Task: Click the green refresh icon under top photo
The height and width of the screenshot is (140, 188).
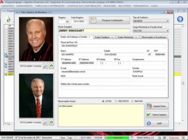Action: [x=52, y=66]
